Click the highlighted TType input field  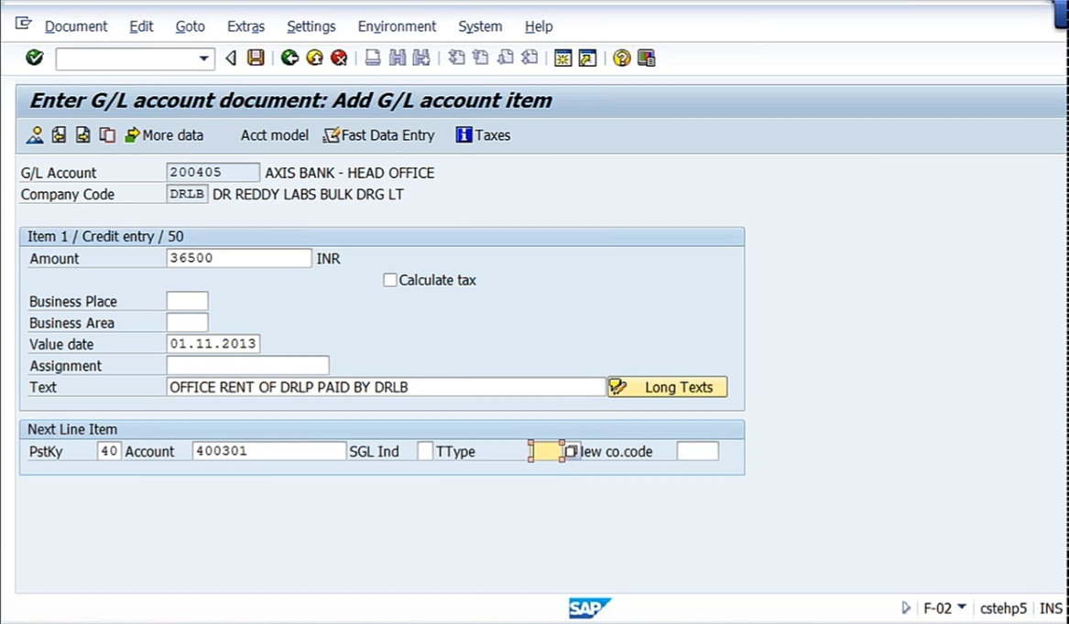tap(546, 451)
